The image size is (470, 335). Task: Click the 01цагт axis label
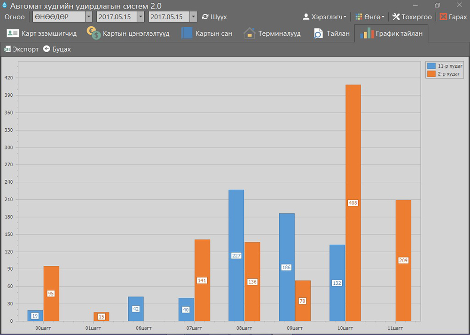tap(93, 328)
